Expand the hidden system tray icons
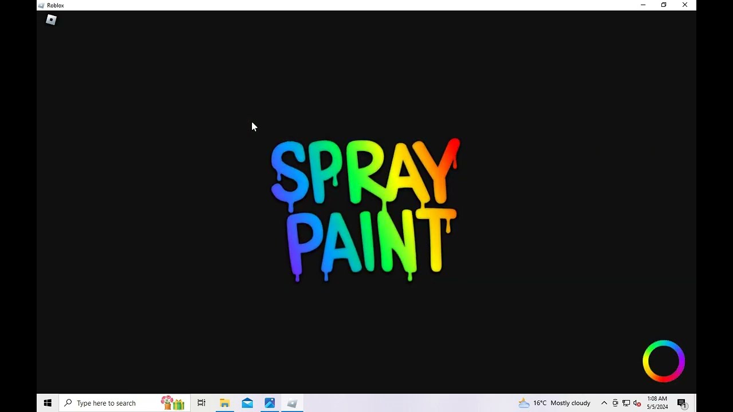Viewport: 733px width, 412px height. [x=604, y=403]
